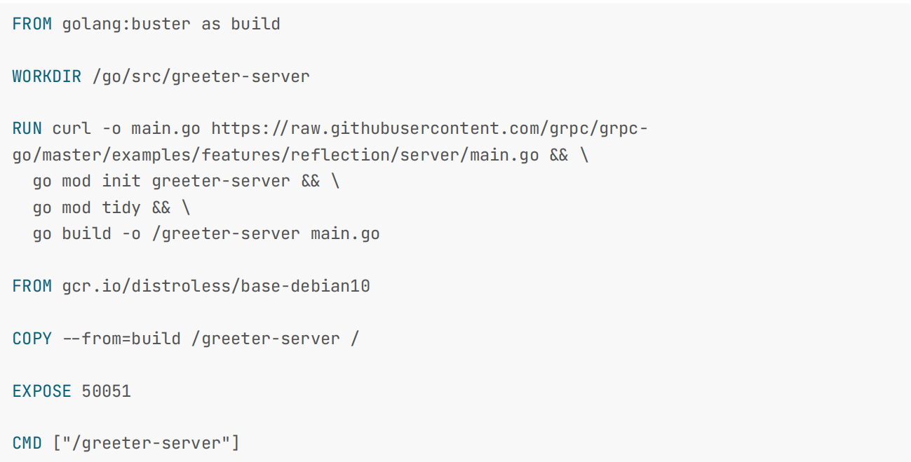Screen dimensions: 911x462
Task: Click the EXPOSE keyword
Action: tap(42, 391)
